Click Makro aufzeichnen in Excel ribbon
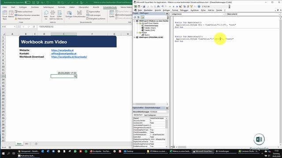Image resolution: width=282 pixels, height=158 pixels. point(24,12)
